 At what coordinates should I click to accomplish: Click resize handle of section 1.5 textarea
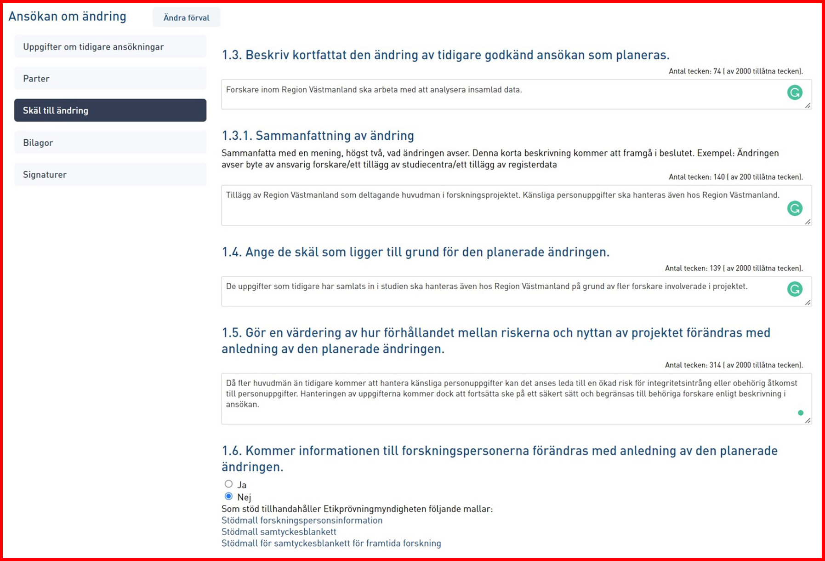[x=808, y=420]
